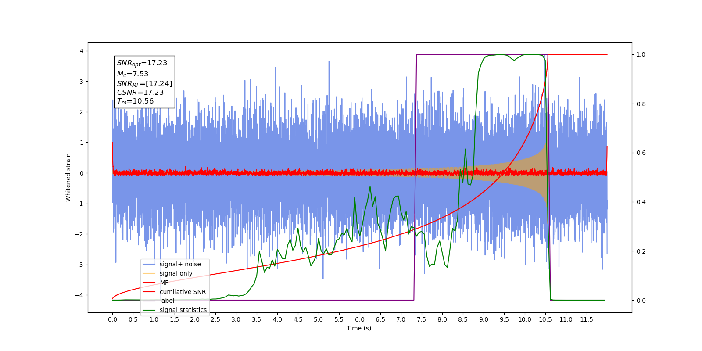Click the SNRopt=17.23 annotation text
This screenshot has width=702, height=351.
point(142,63)
